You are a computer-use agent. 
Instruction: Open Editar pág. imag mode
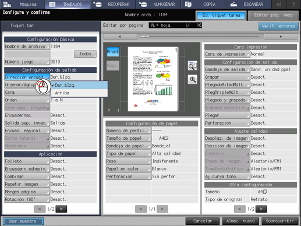(x=273, y=15)
